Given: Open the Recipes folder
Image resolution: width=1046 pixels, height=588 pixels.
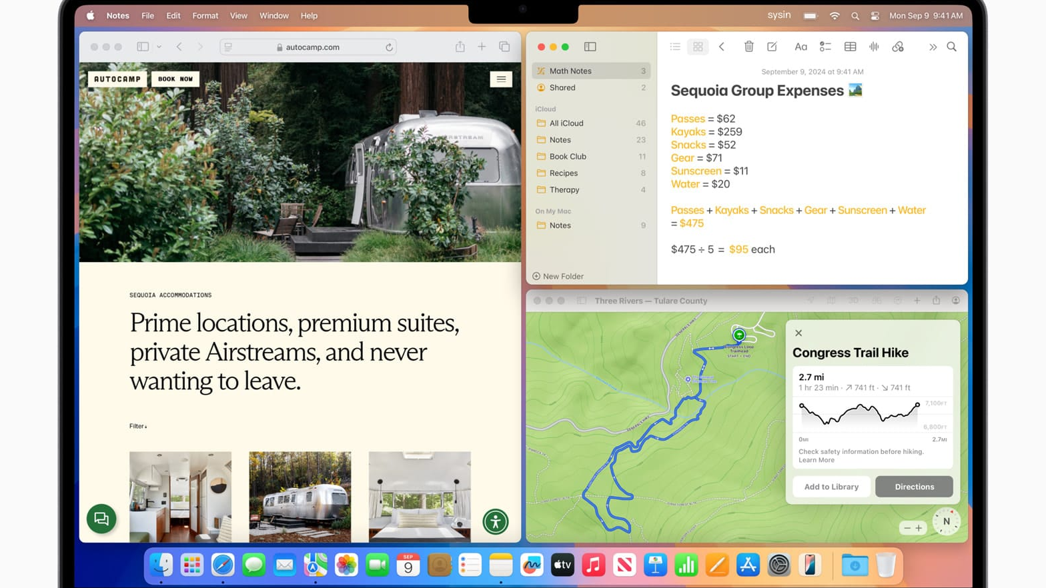Looking at the screenshot, I should (591, 173).
